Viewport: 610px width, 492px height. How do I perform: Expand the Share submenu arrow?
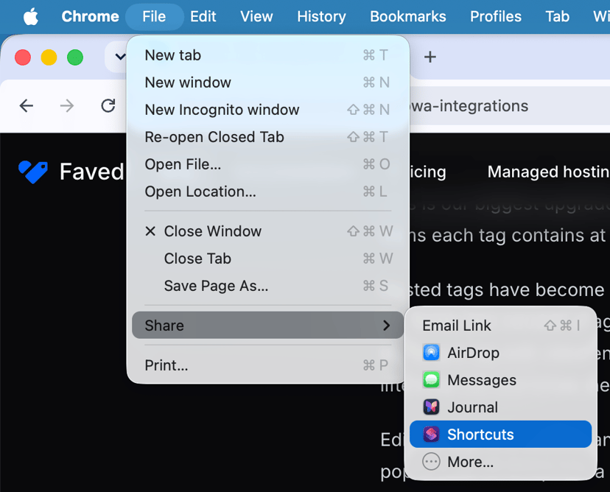coord(386,325)
